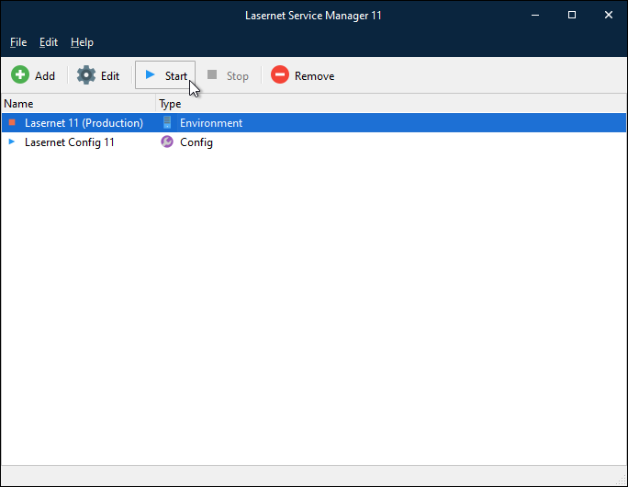Start the selected service
The width and height of the screenshot is (628, 487).
point(165,75)
